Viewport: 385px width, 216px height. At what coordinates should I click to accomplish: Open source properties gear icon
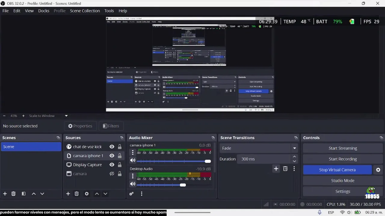87,194
